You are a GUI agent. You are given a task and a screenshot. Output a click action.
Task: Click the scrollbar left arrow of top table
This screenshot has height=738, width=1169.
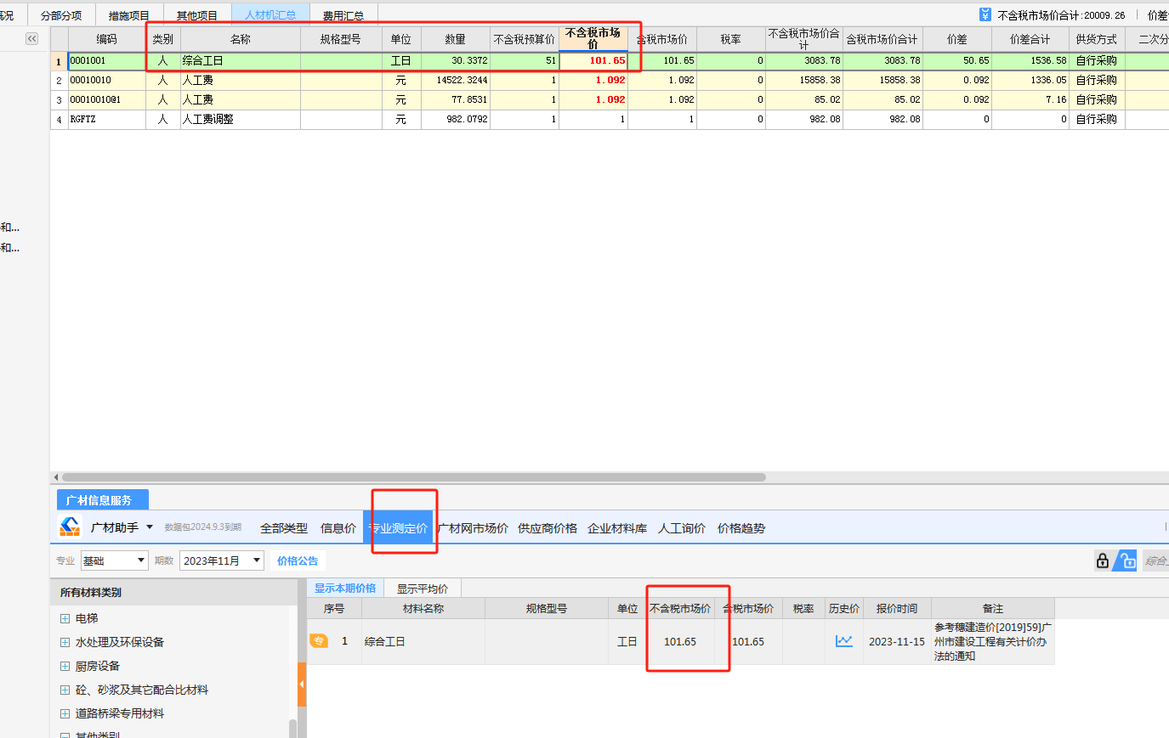point(55,477)
